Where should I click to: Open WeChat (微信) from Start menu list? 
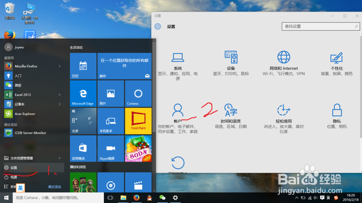click(34, 85)
